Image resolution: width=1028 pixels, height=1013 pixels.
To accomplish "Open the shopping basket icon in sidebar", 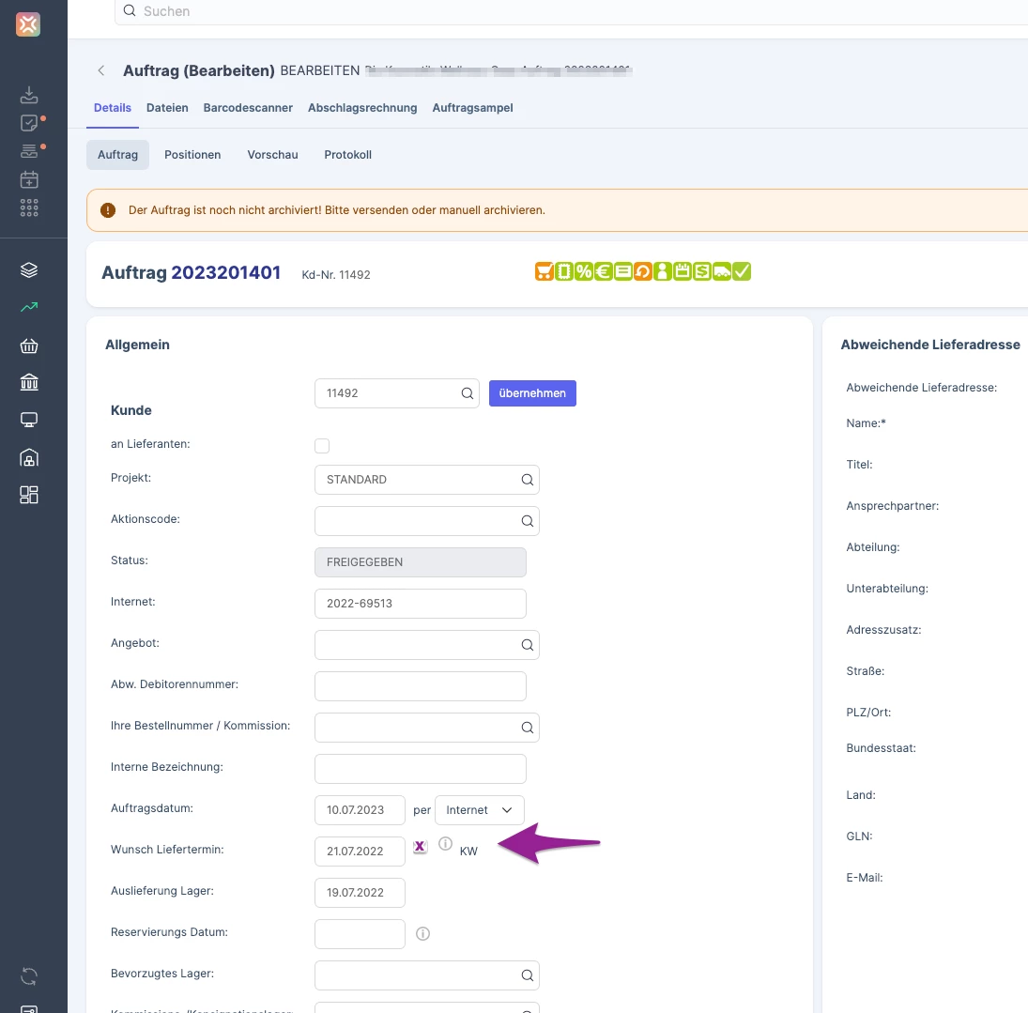I will [29, 345].
